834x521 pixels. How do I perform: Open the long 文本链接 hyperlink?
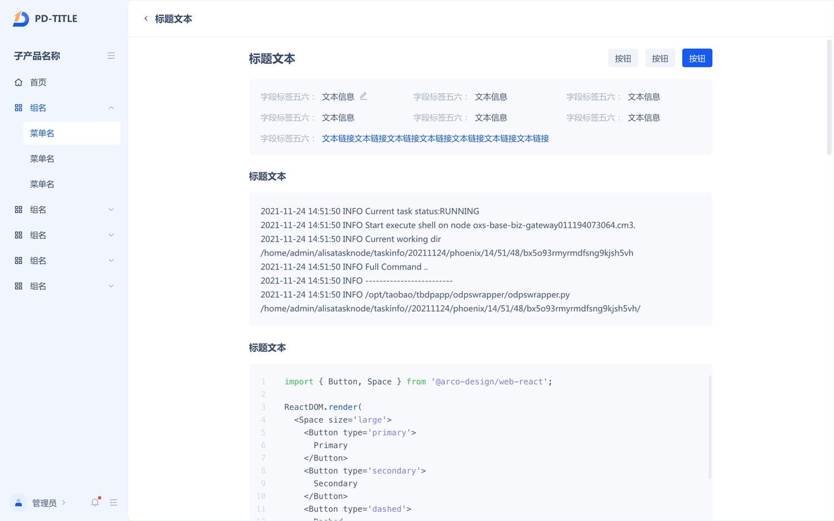(435, 138)
